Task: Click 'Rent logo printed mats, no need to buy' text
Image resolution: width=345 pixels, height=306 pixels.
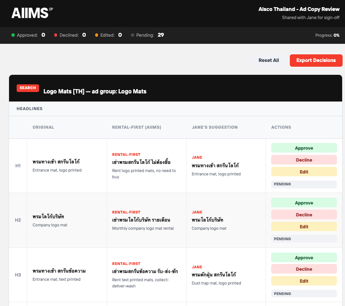Action: [x=144, y=173]
